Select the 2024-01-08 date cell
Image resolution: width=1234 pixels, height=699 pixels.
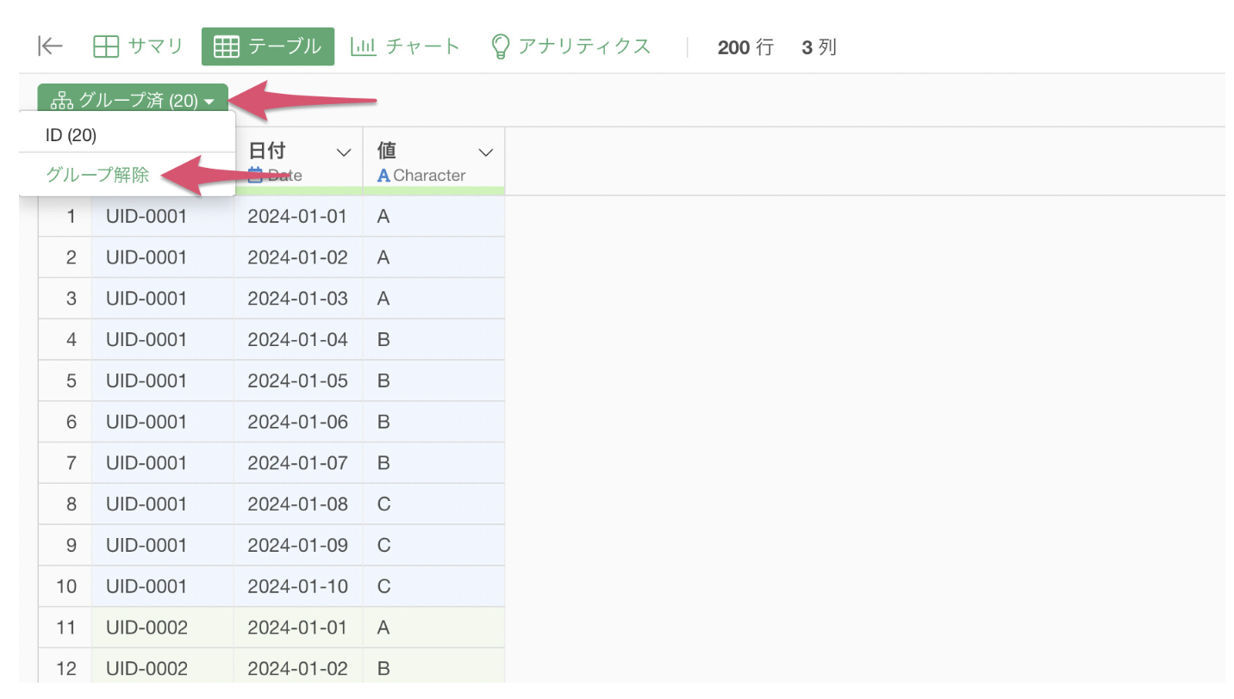click(298, 504)
